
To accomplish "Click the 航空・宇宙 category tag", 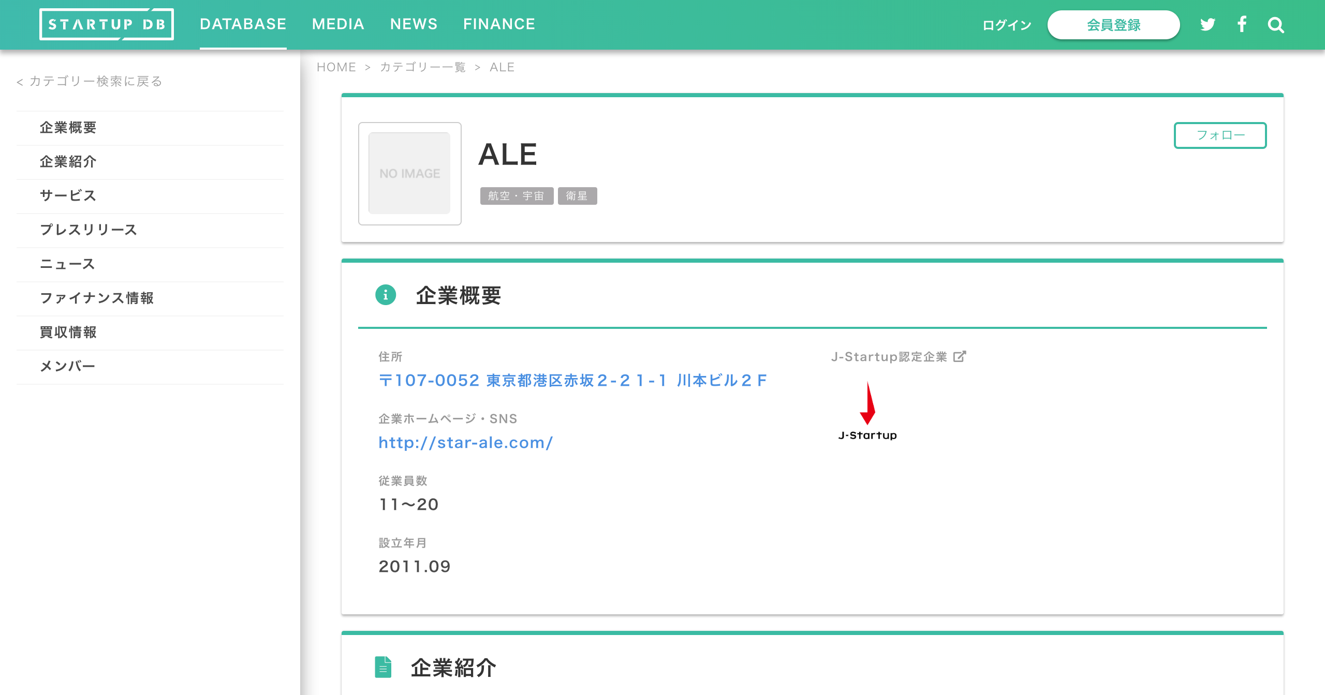I will click(516, 196).
